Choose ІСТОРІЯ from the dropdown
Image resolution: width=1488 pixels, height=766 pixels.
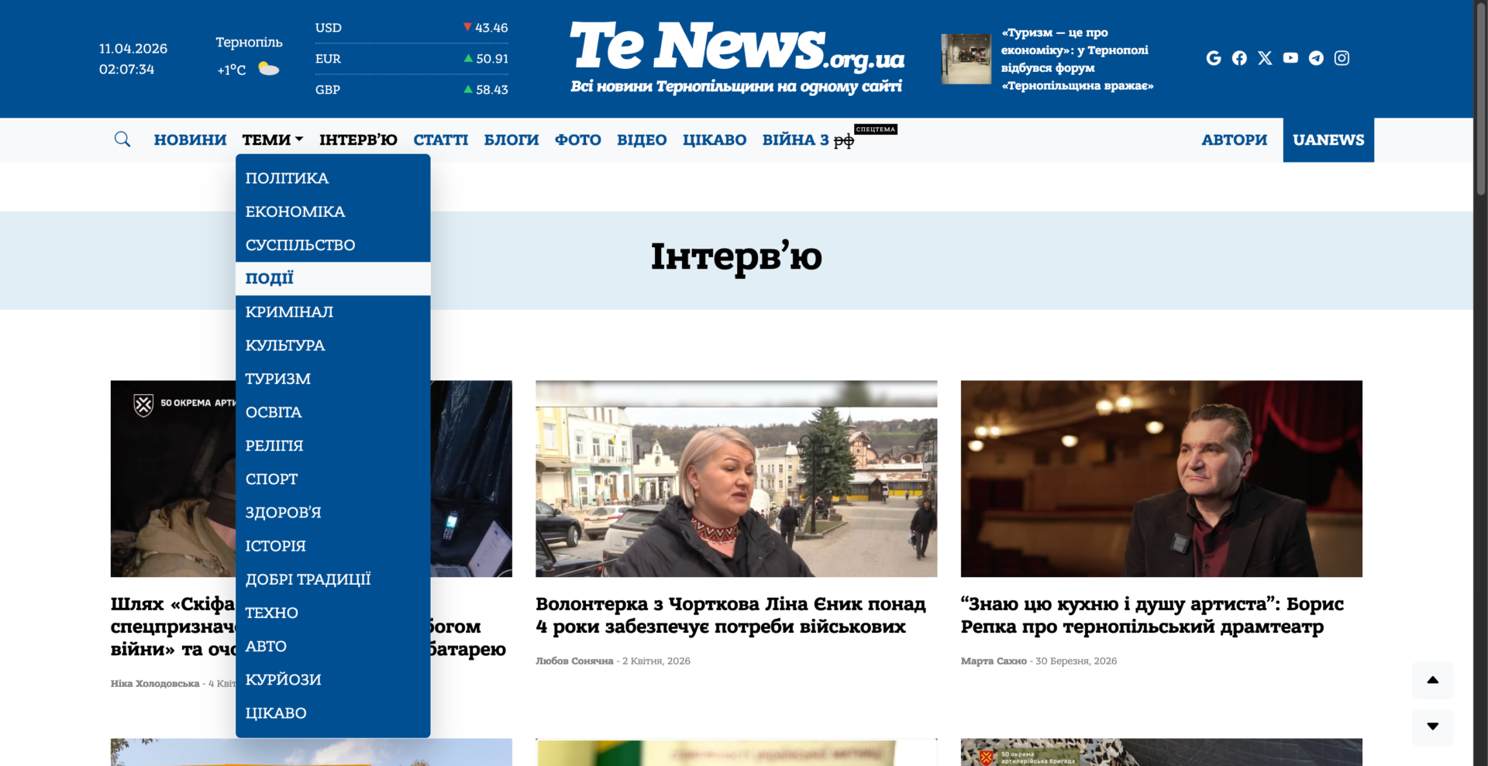click(x=332, y=546)
